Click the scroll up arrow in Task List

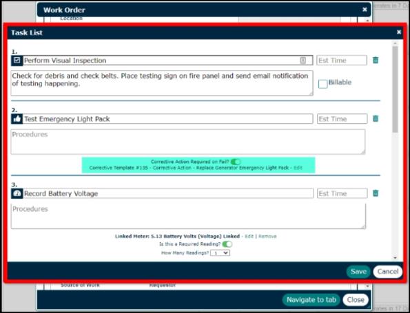[x=395, y=43]
